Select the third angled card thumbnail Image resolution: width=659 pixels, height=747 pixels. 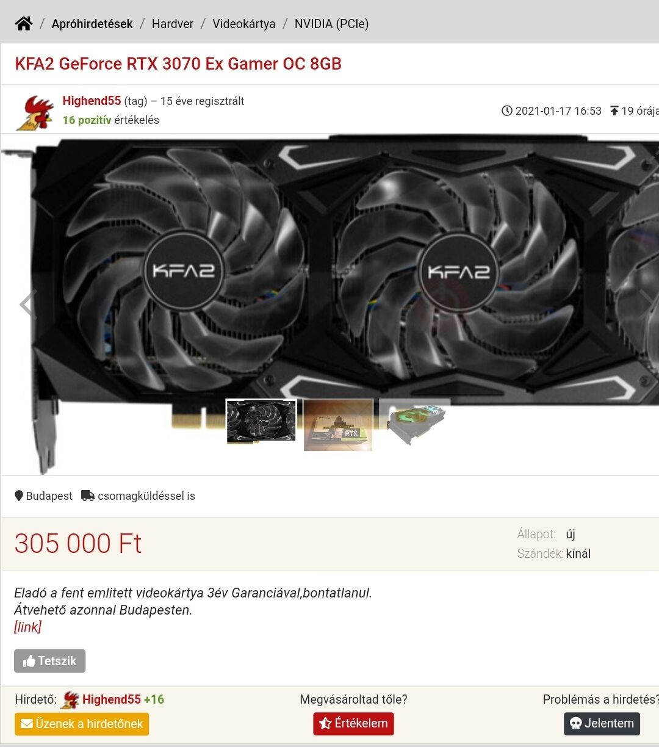pyautogui.click(x=415, y=422)
